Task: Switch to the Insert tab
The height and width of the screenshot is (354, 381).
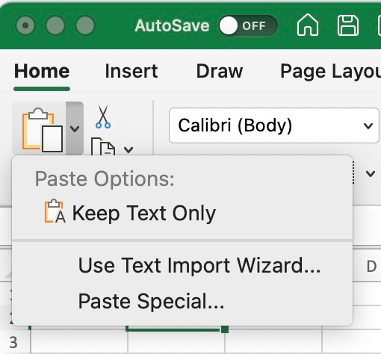Action: click(x=131, y=71)
